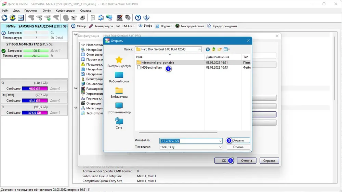Select Библиотеки shortcut in places bar
The height and width of the screenshot is (192, 342).
coord(119,93)
